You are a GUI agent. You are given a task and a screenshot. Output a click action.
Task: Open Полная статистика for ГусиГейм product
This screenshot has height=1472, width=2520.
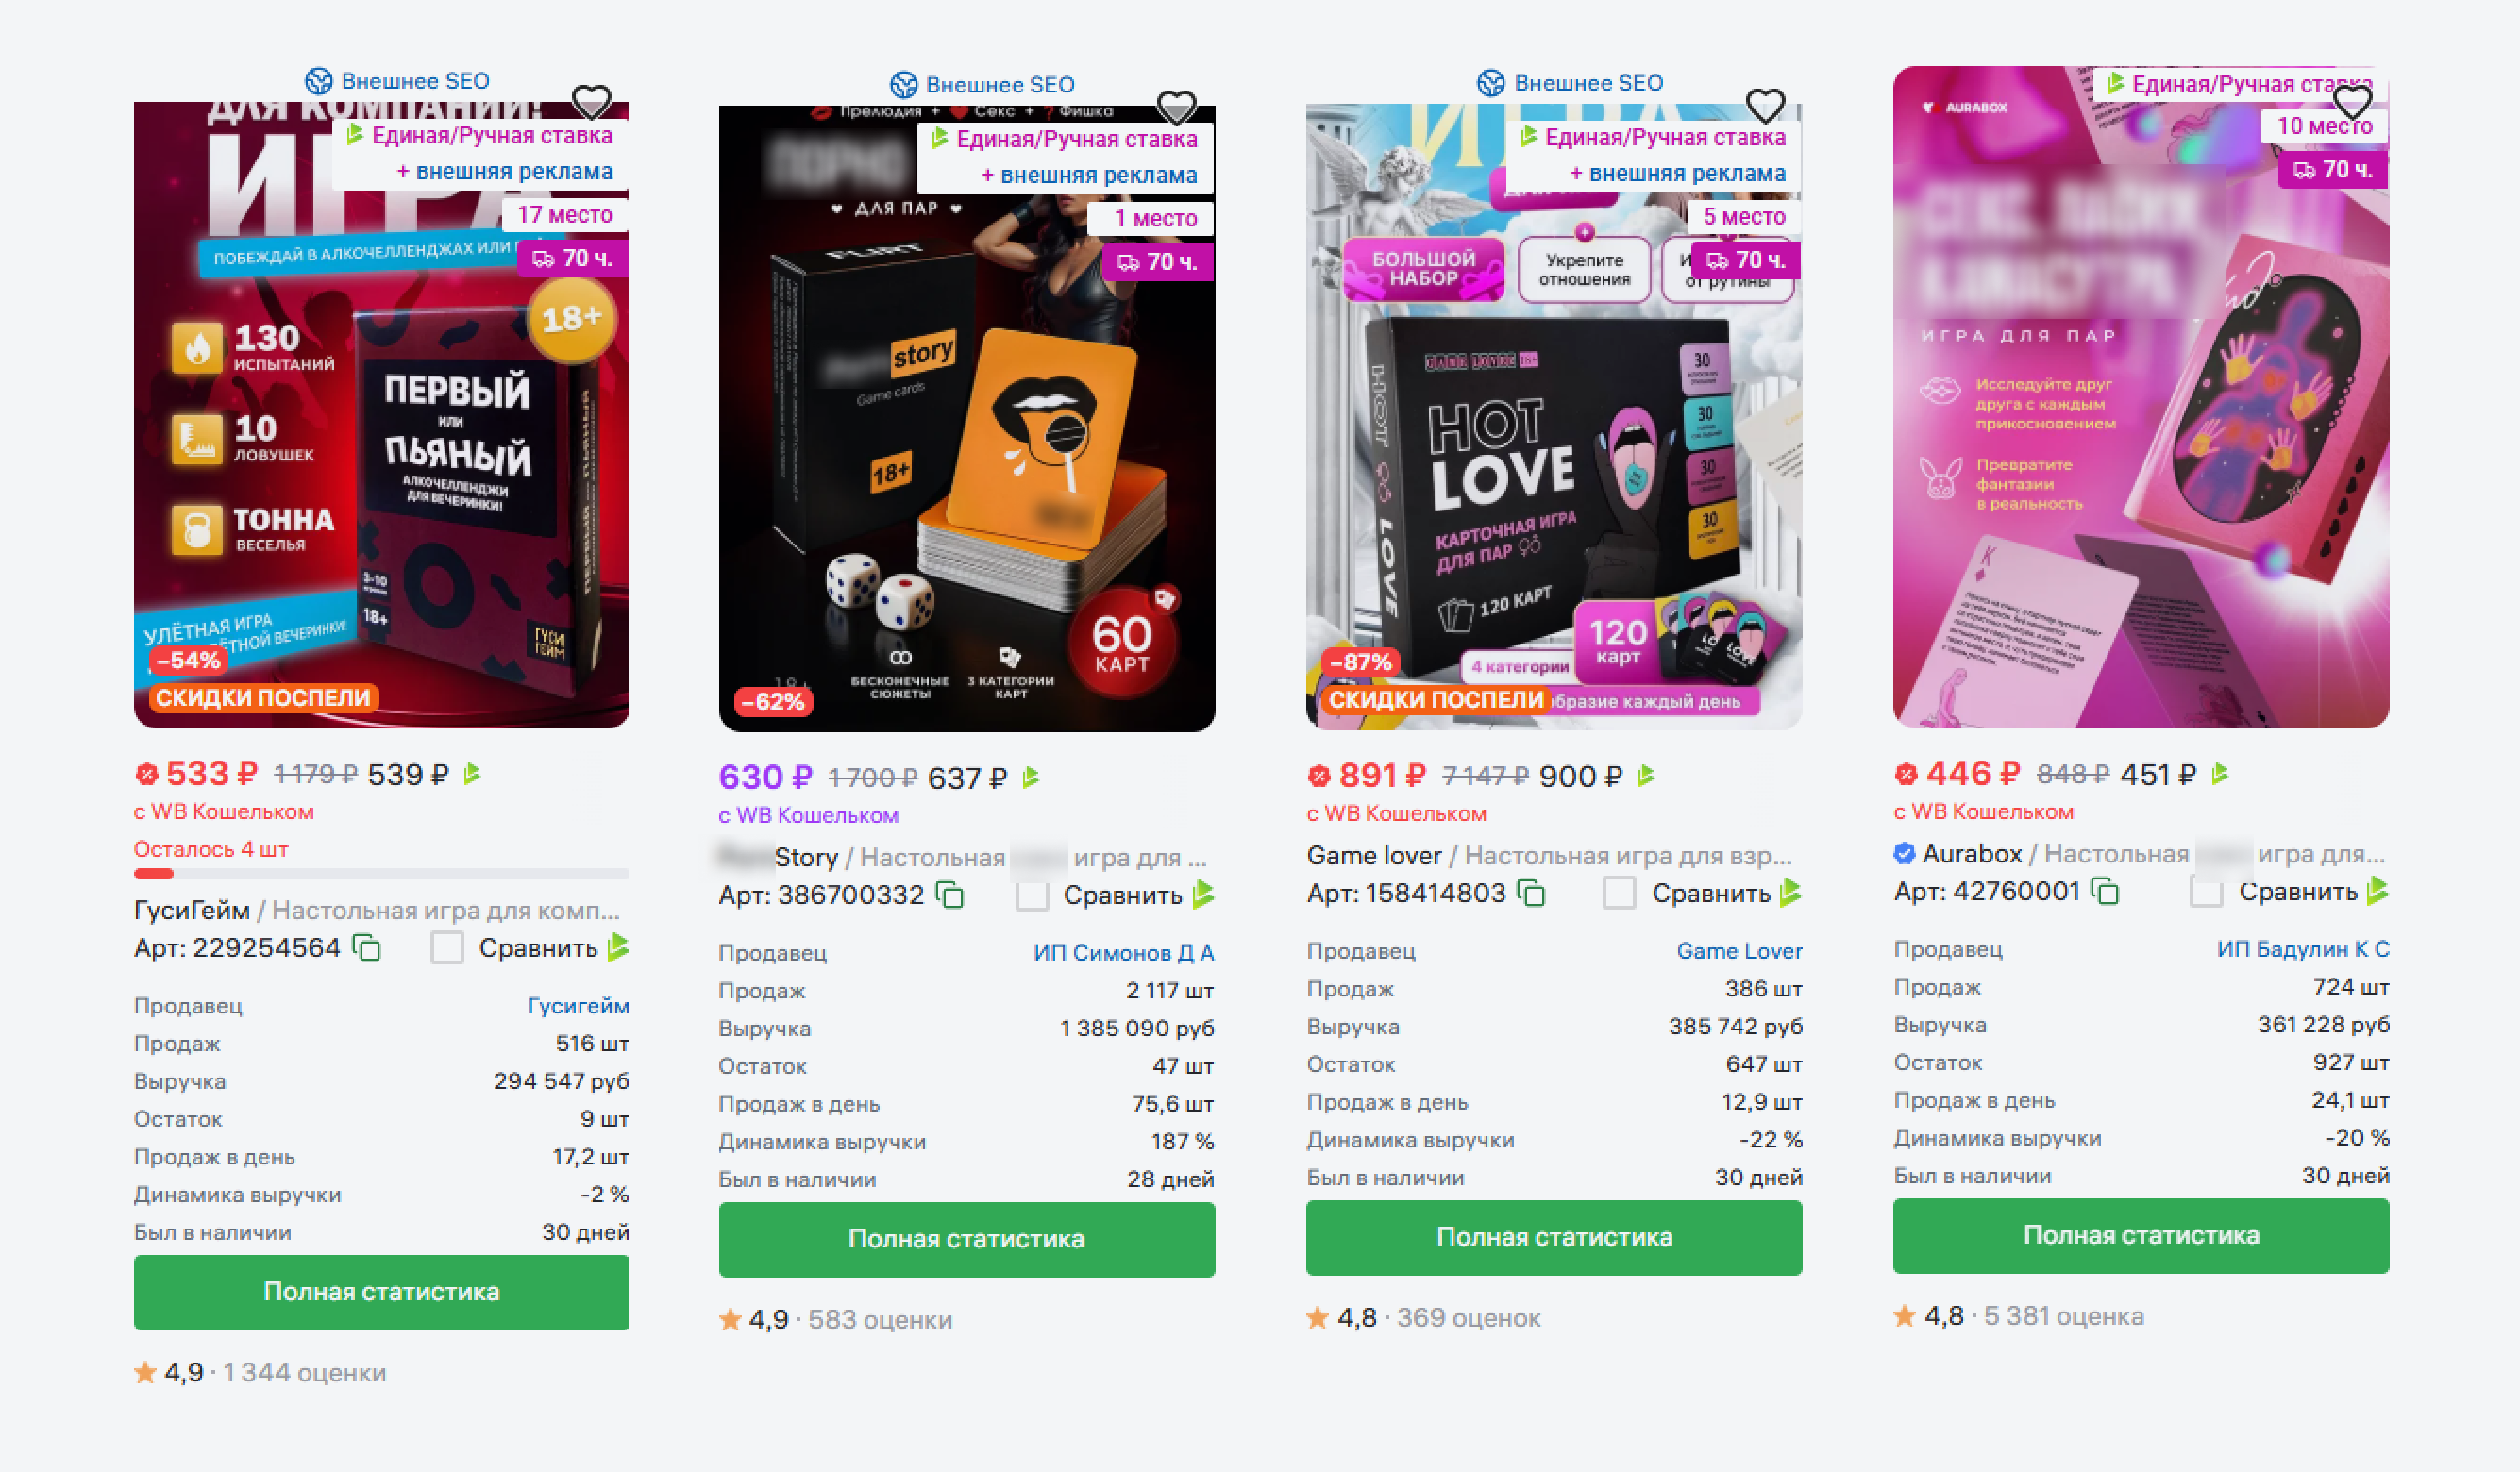tap(381, 1291)
